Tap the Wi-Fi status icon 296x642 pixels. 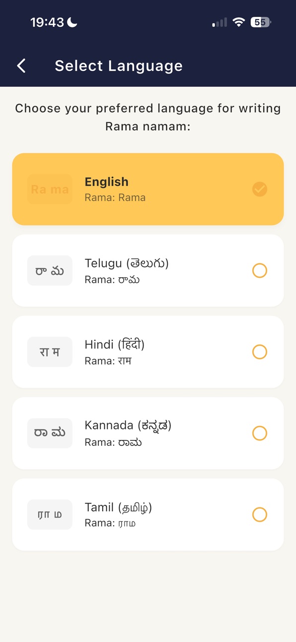coord(239,22)
